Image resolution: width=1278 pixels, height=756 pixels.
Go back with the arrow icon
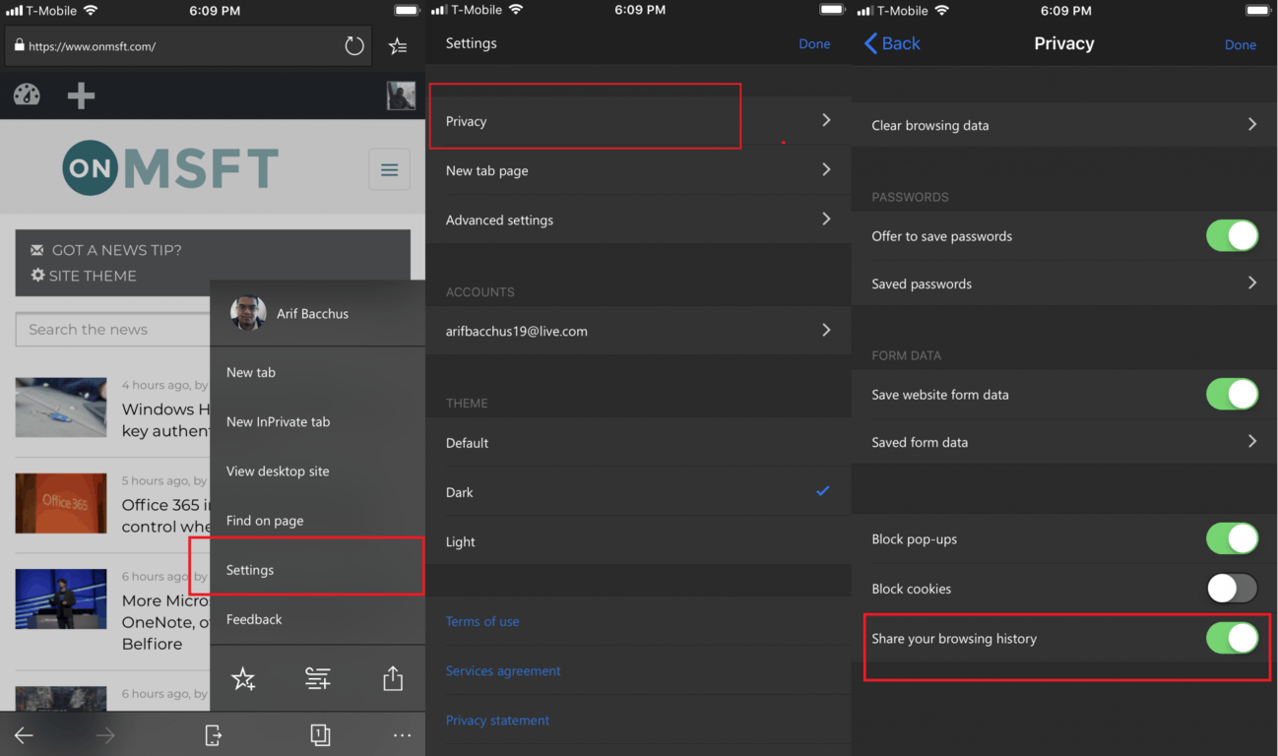[x=24, y=735]
